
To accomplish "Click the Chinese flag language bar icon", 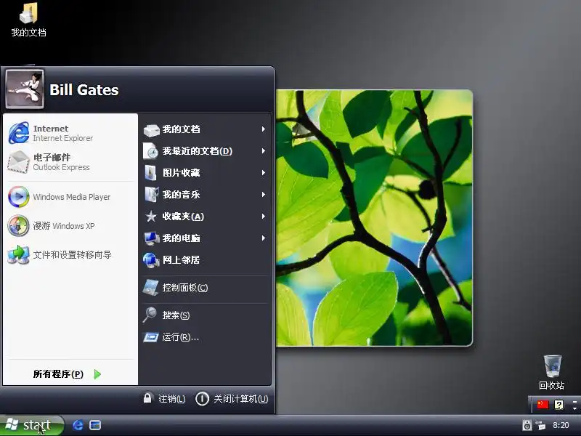I will (543, 404).
